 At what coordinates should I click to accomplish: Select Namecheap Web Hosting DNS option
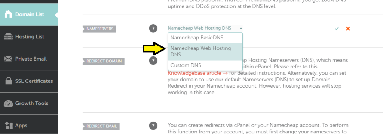(x=205, y=52)
